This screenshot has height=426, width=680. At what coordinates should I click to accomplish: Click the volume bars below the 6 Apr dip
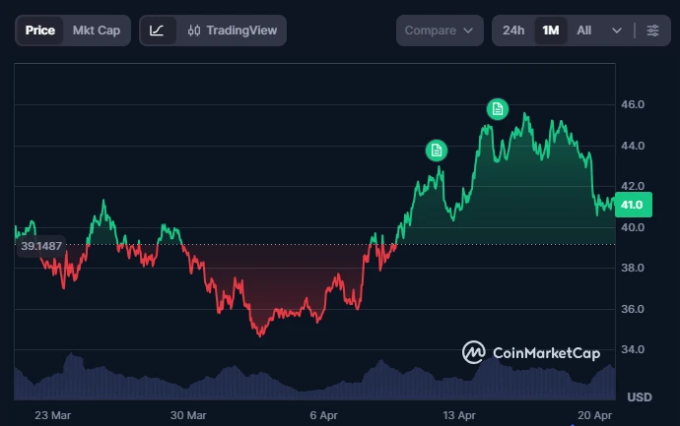click(324, 386)
